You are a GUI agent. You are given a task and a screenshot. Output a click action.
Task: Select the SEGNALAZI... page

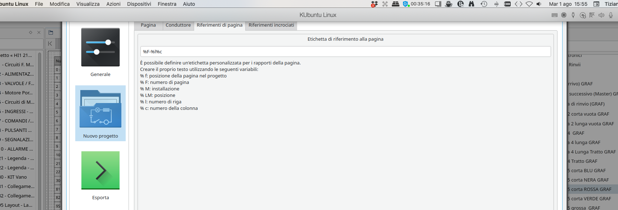tap(17, 139)
